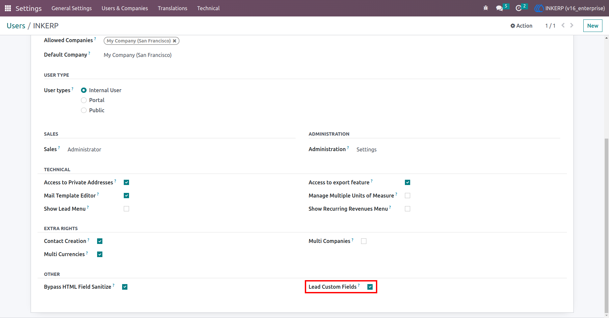This screenshot has height=318, width=609.
Task: Toggle Mail Template Editor checkbox
Action: 126,196
